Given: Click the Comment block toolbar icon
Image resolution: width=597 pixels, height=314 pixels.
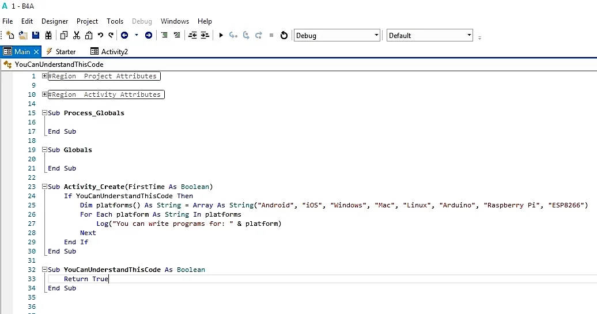Looking at the screenshot, I should pos(164,35).
